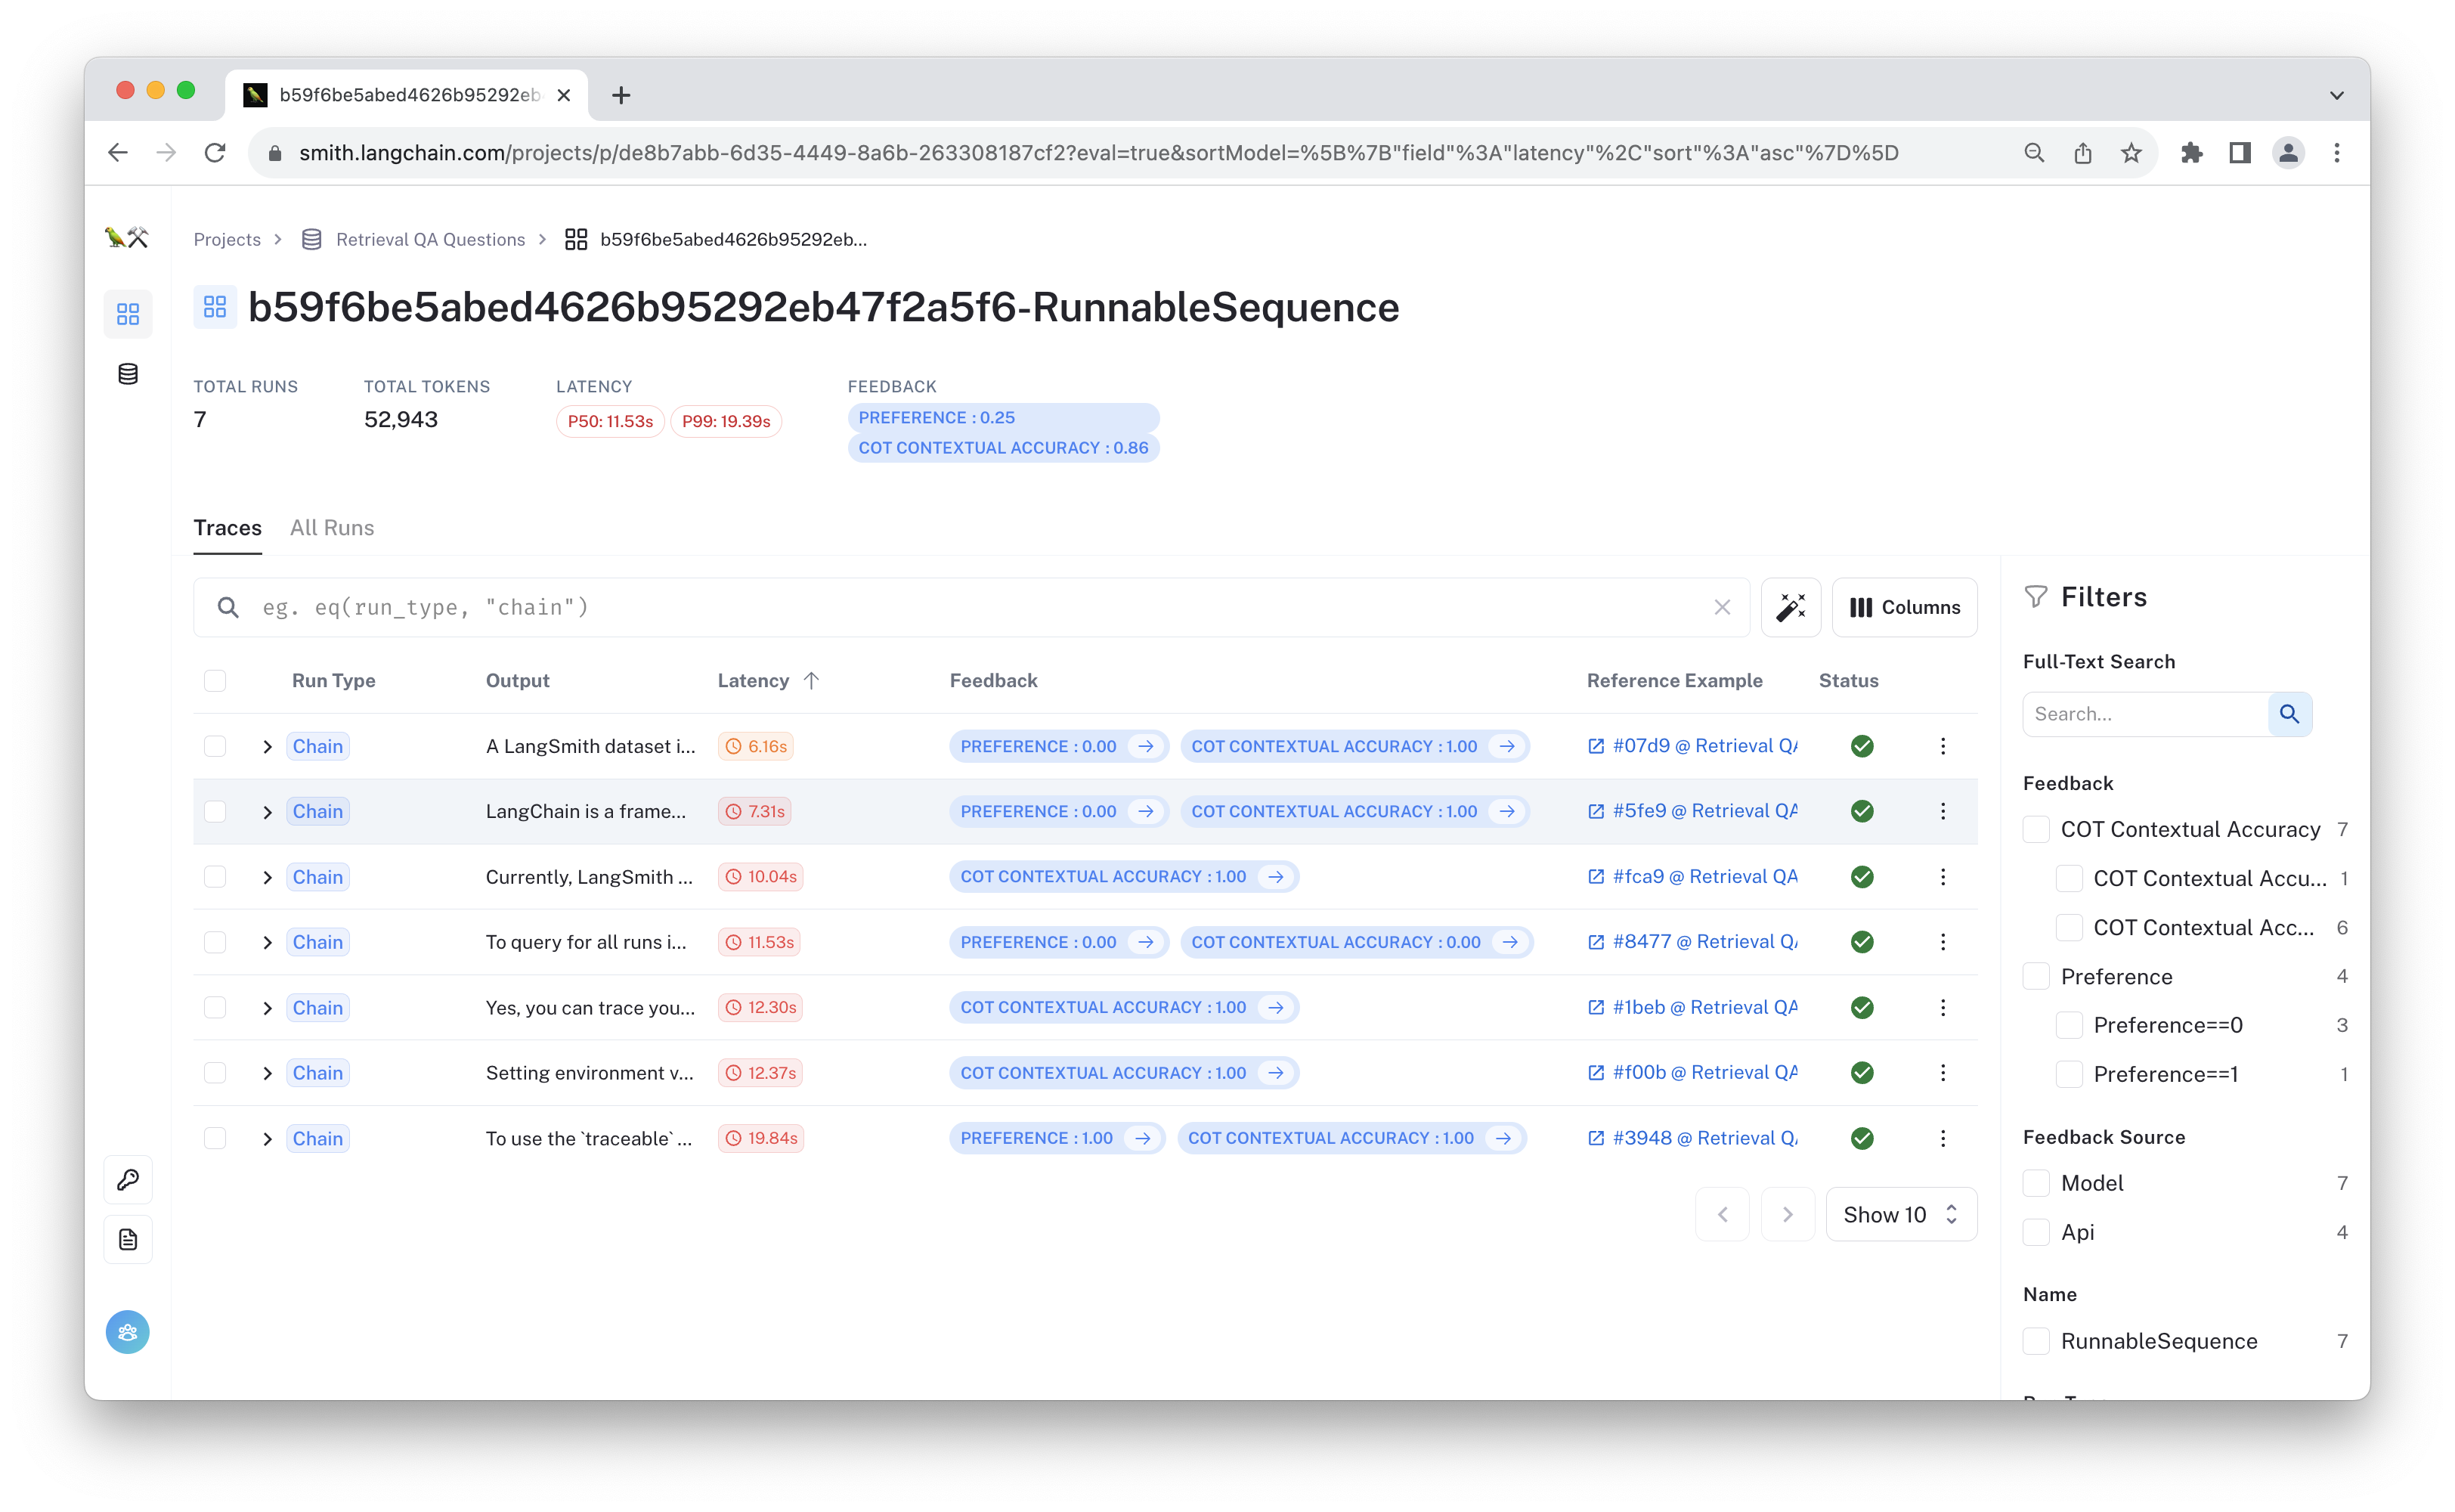Screen dimensions: 2455x1512
Task: Go to Retrieval QA Questions in the breadcrumb
Action: tap(430, 240)
